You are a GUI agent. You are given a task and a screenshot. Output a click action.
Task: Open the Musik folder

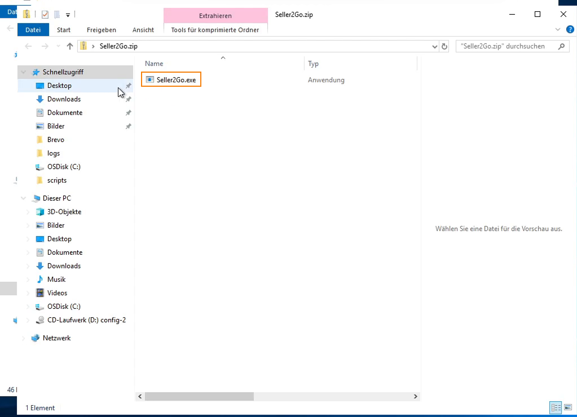click(56, 280)
